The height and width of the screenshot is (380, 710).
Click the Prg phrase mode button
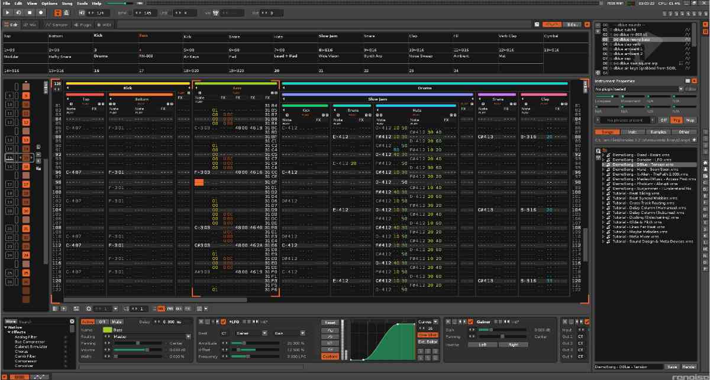point(676,119)
